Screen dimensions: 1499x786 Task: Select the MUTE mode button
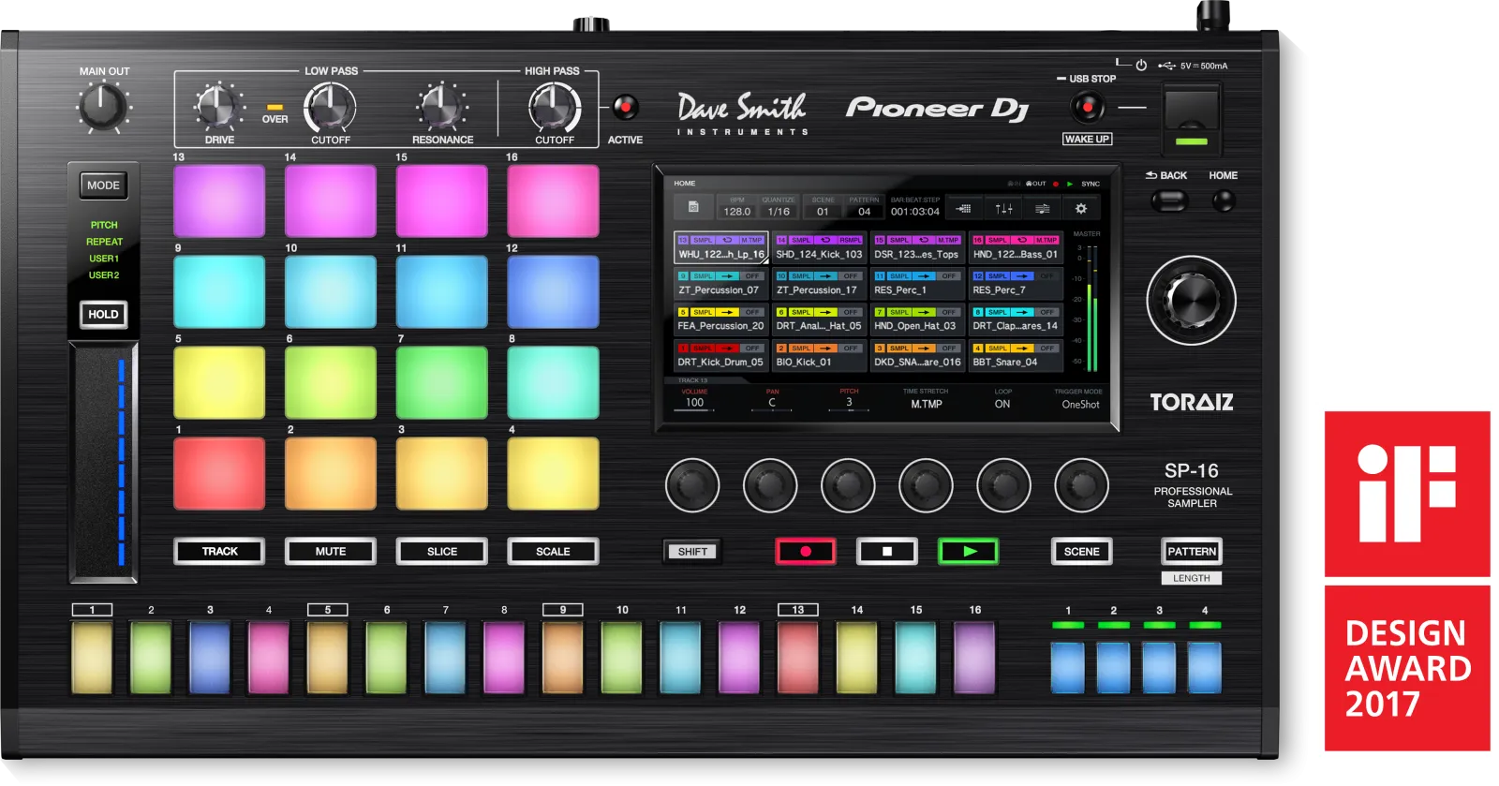[x=331, y=552]
